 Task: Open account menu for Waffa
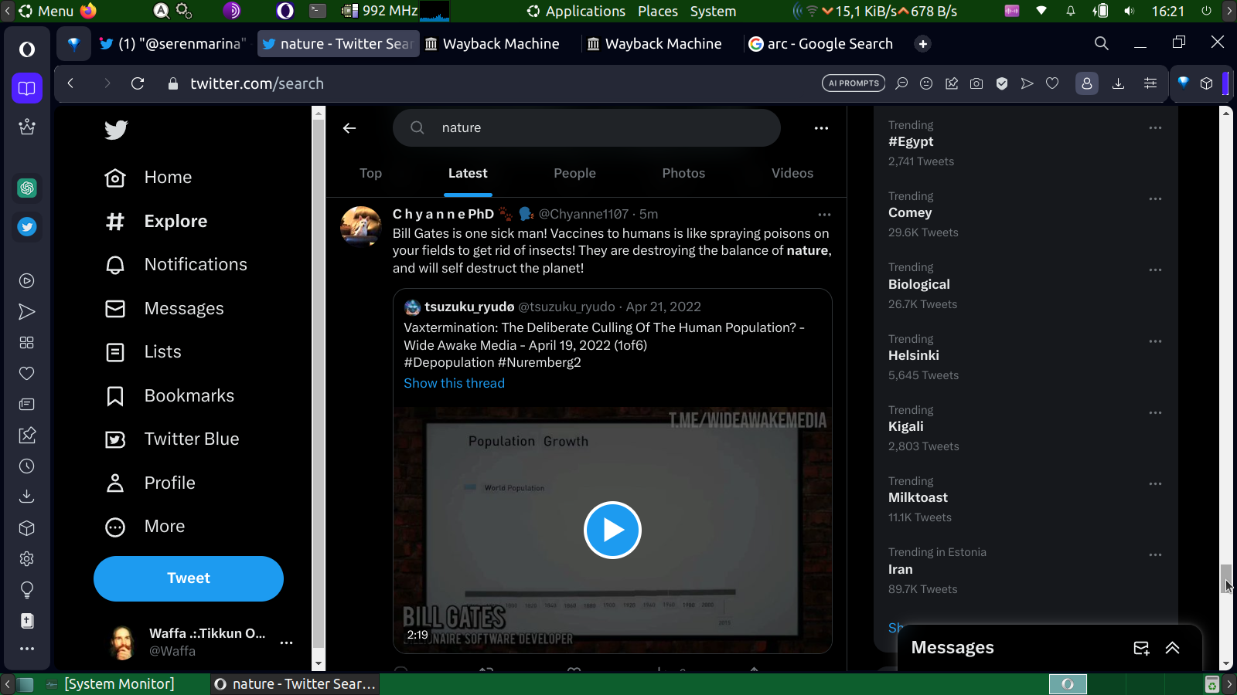tap(286, 642)
